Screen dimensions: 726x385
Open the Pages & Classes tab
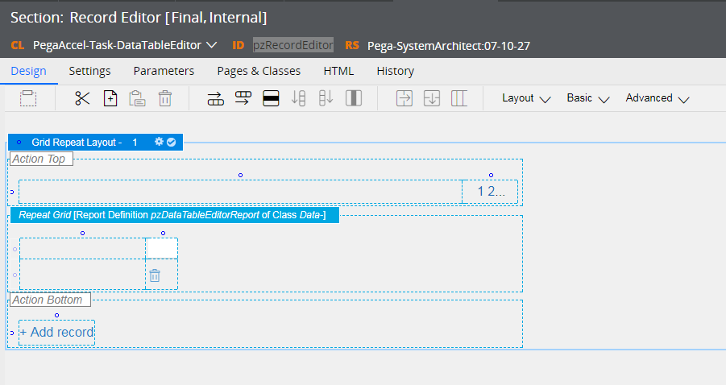pyautogui.click(x=259, y=71)
